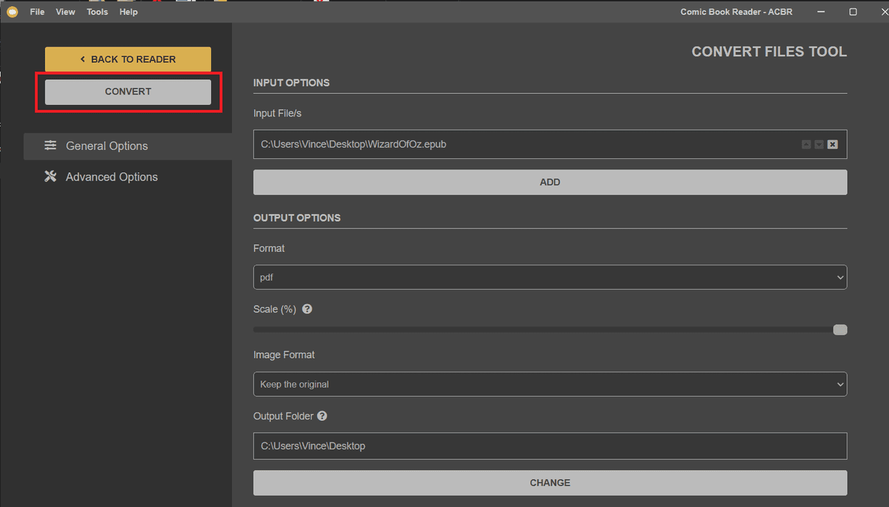The image size is (889, 507).
Task: Open the Format dropdown showing pdf
Action: point(550,276)
